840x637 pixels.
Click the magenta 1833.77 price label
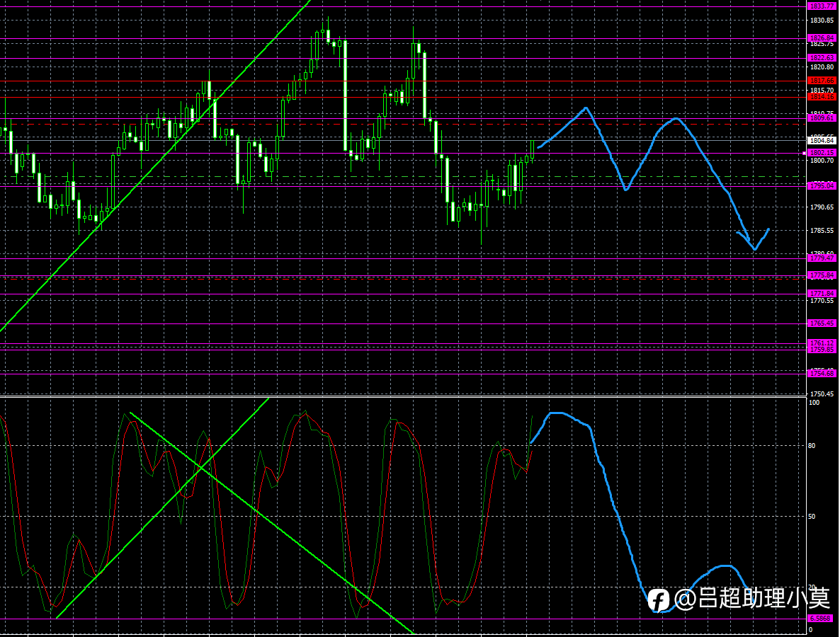[x=822, y=6]
